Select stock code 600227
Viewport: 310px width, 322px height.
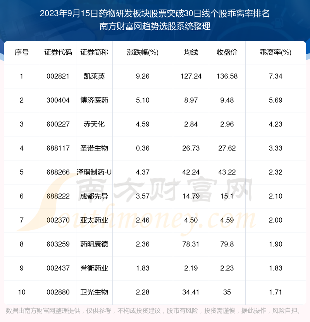click(x=58, y=124)
